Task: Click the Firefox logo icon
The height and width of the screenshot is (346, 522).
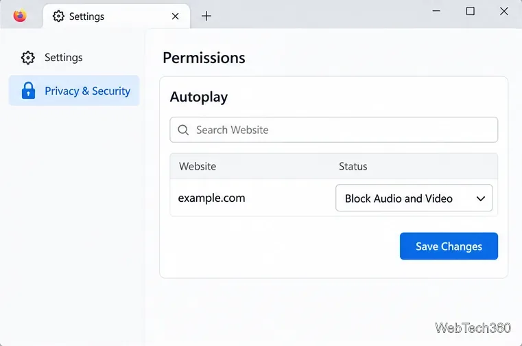Action: click(20, 16)
